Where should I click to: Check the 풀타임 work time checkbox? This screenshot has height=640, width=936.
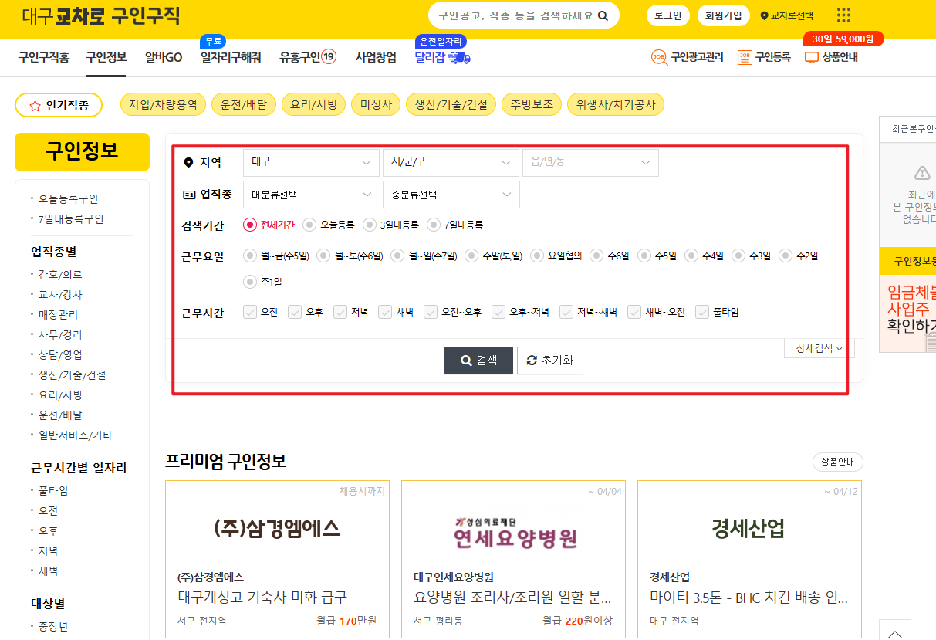point(702,312)
